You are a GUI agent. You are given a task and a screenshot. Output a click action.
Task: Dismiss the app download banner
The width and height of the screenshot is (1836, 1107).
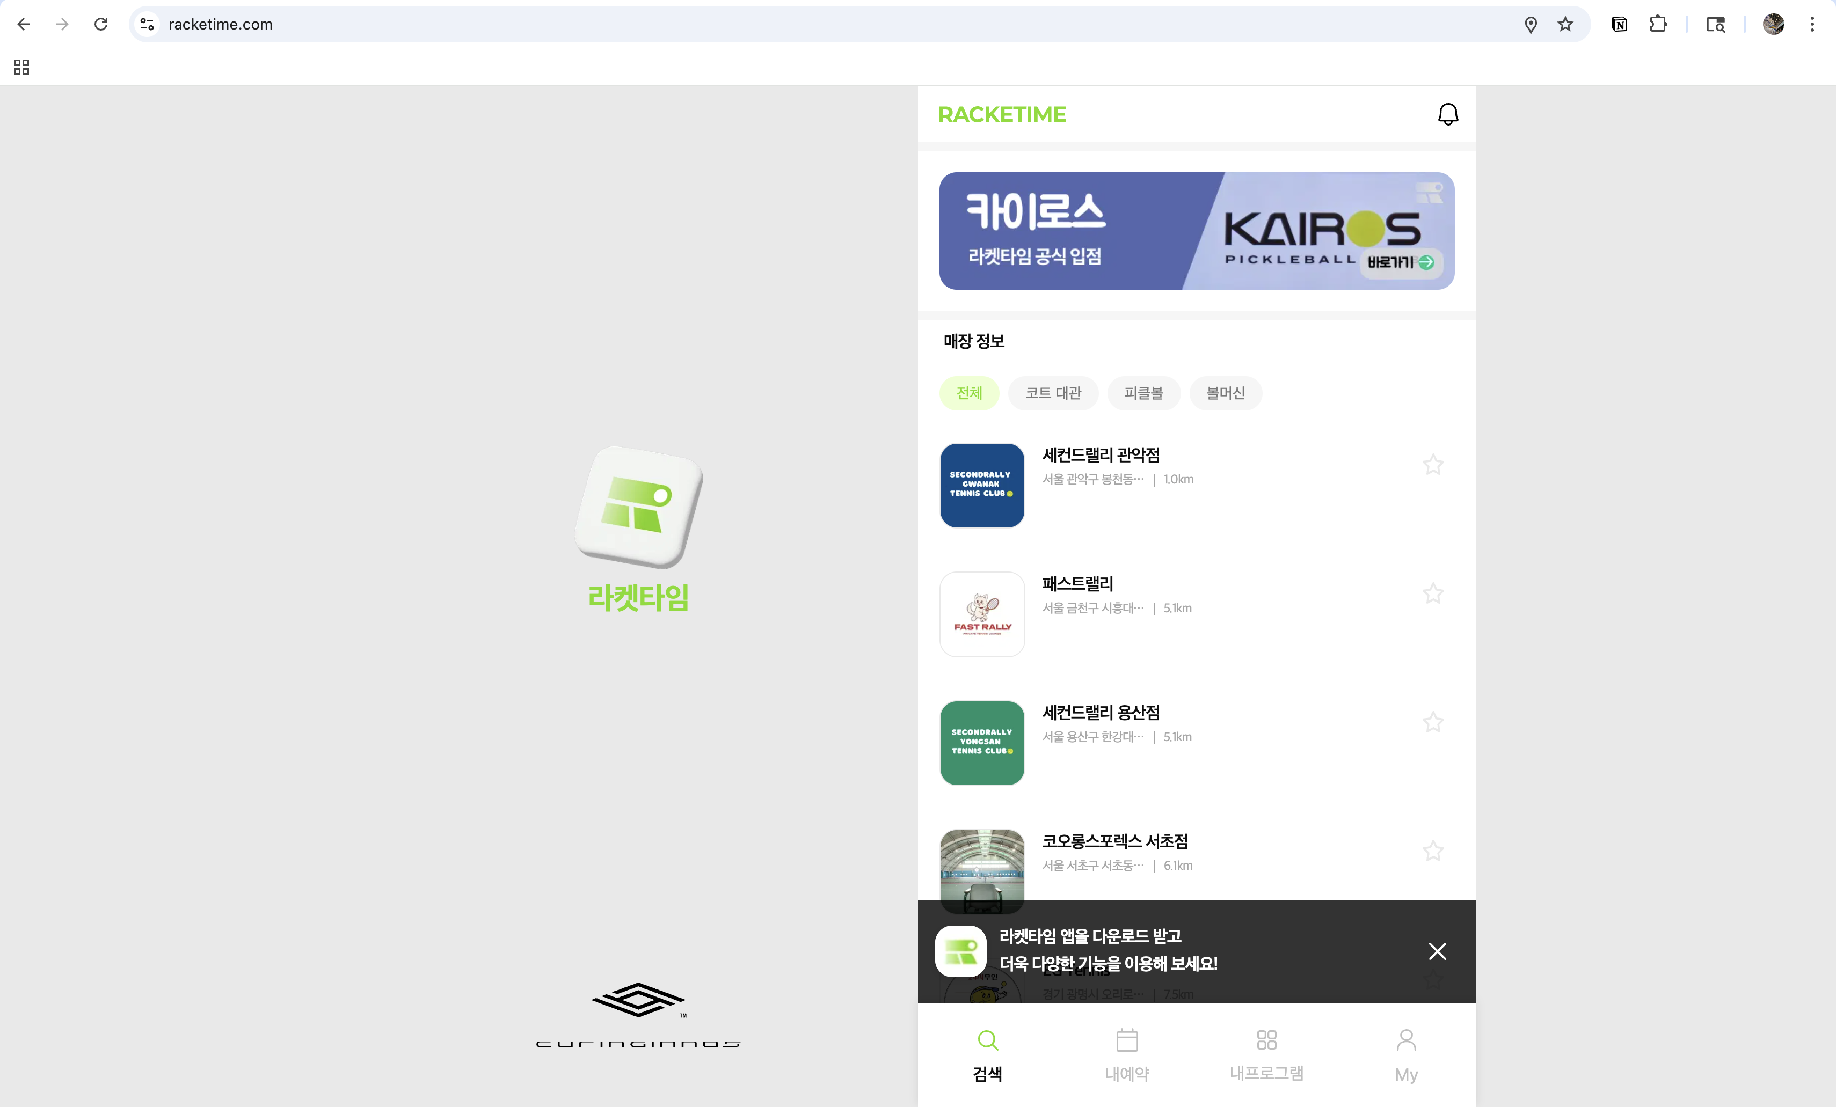tap(1437, 951)
